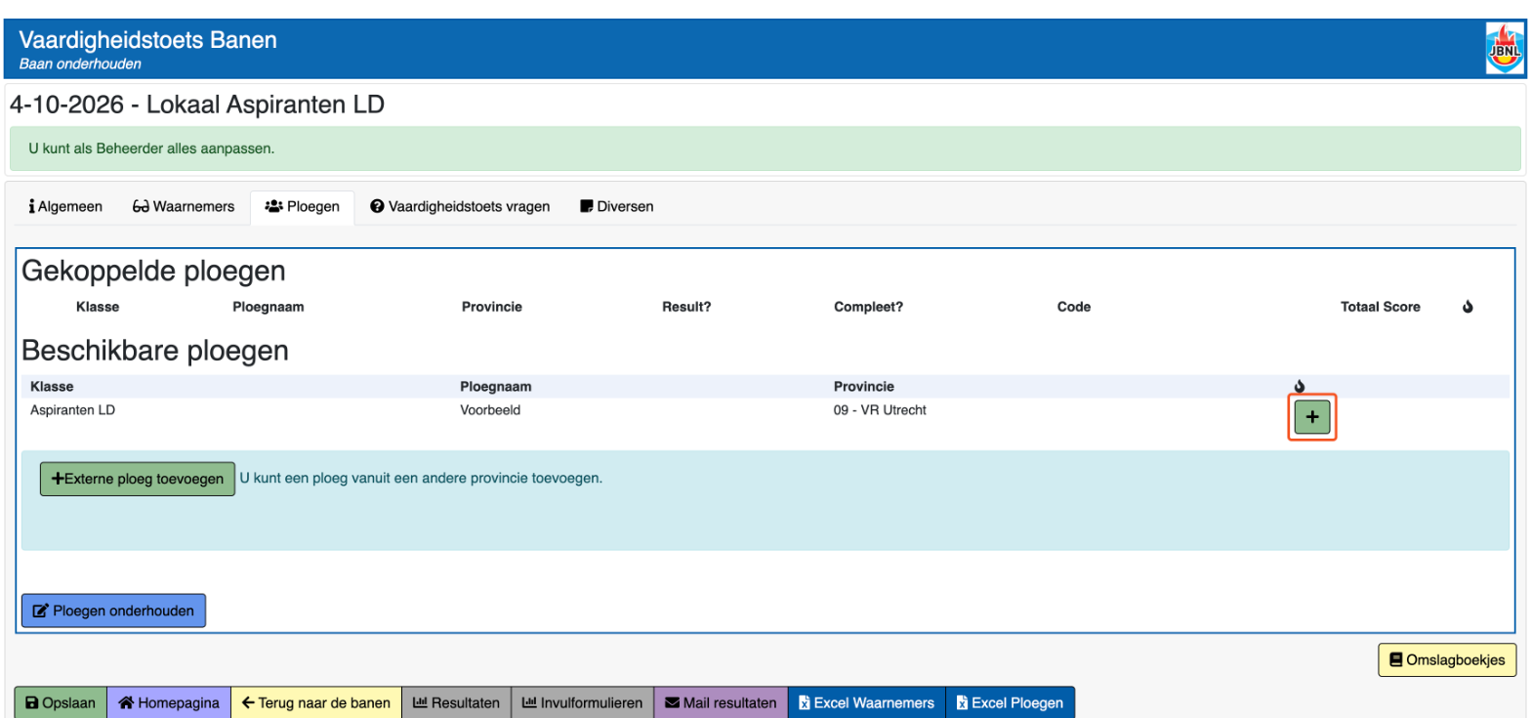
Task: Click the Code column header
Action: (1074, 307)
